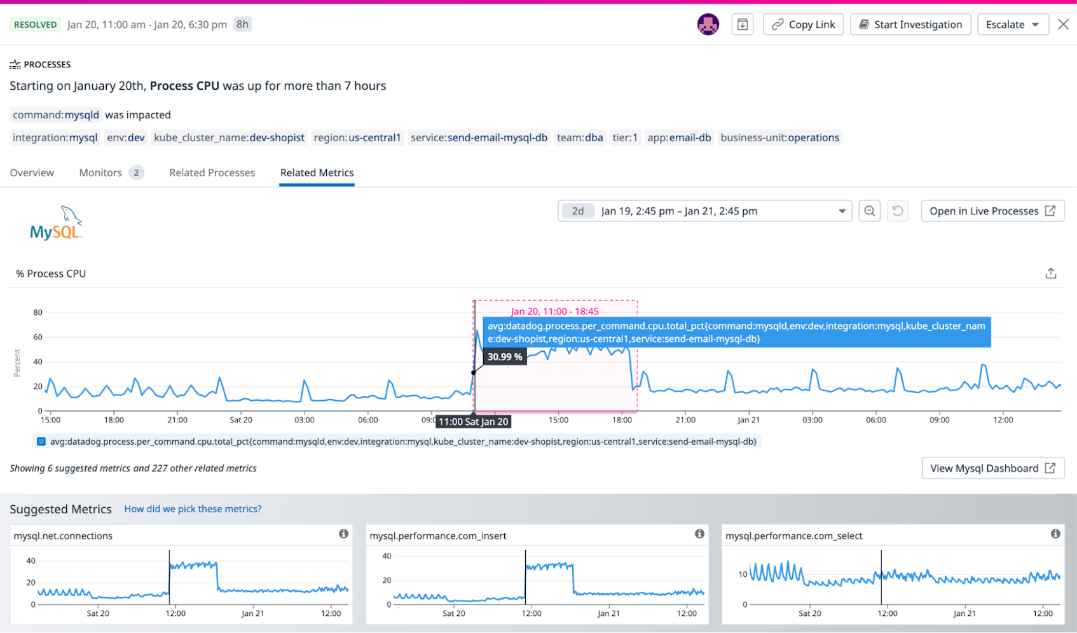Click the user avatar in the top bar
Screen dimensions: 1077x633
(x=708, y=24)
